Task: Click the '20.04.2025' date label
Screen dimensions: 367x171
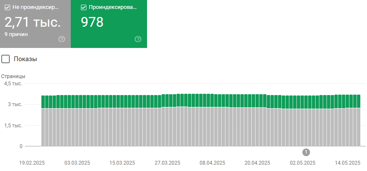Action: (258, 163)
